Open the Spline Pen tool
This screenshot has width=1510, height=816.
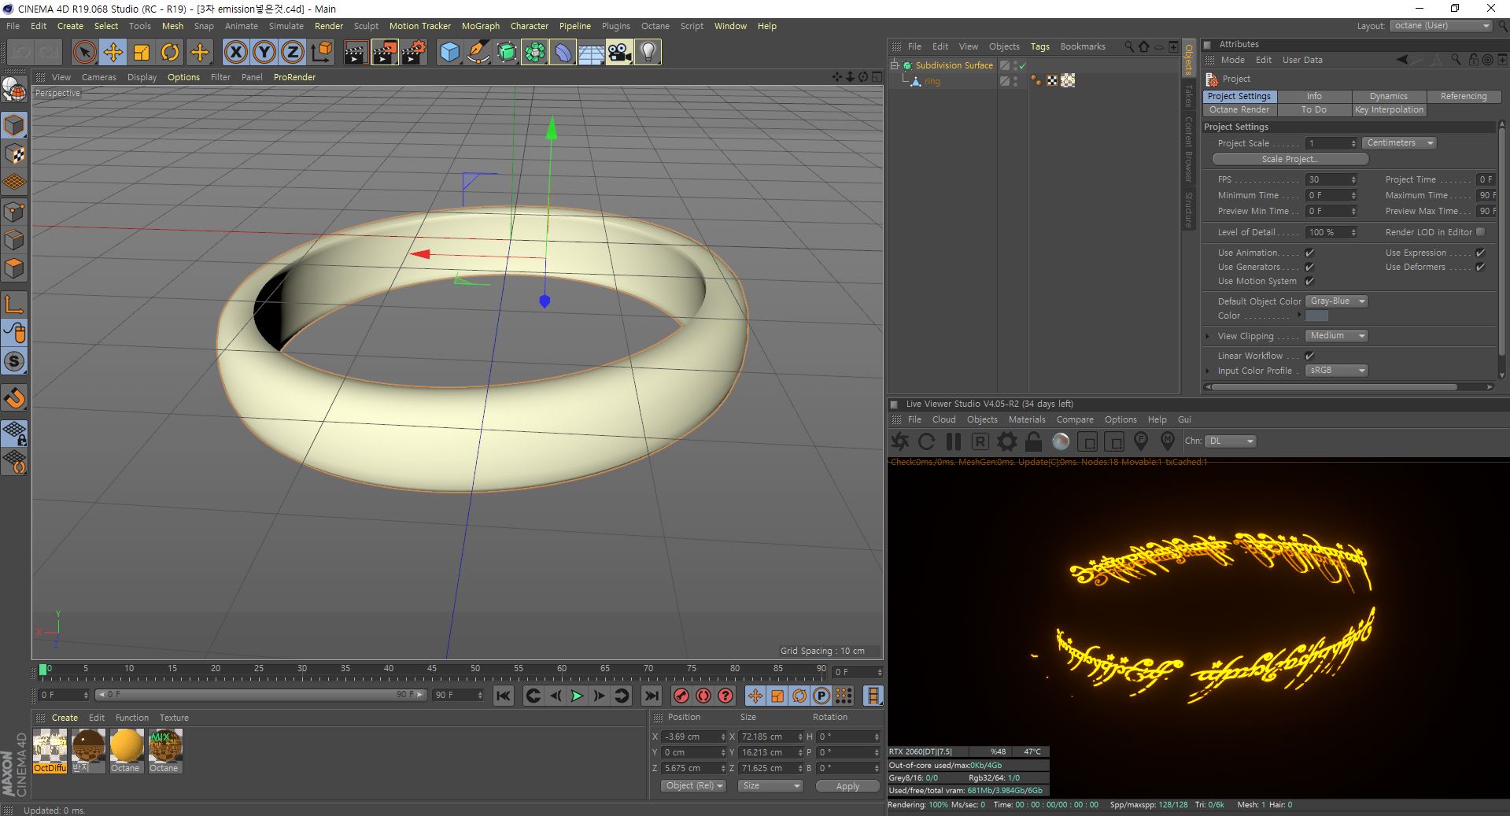tap(478, 53)
